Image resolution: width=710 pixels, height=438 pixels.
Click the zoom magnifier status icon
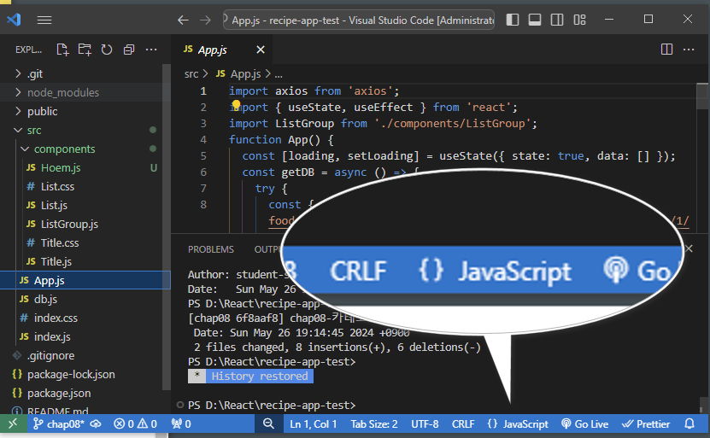tap(268, 424)
